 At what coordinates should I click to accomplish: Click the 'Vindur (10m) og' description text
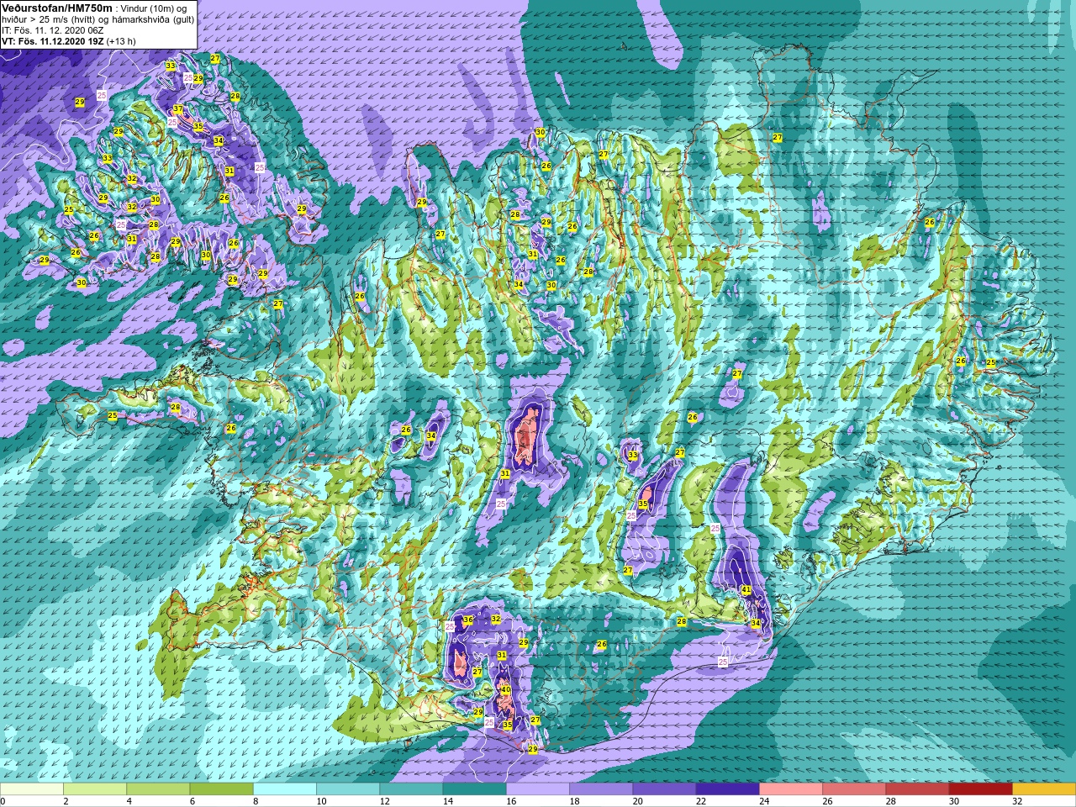pyautogui.click(x=154, y=8)
